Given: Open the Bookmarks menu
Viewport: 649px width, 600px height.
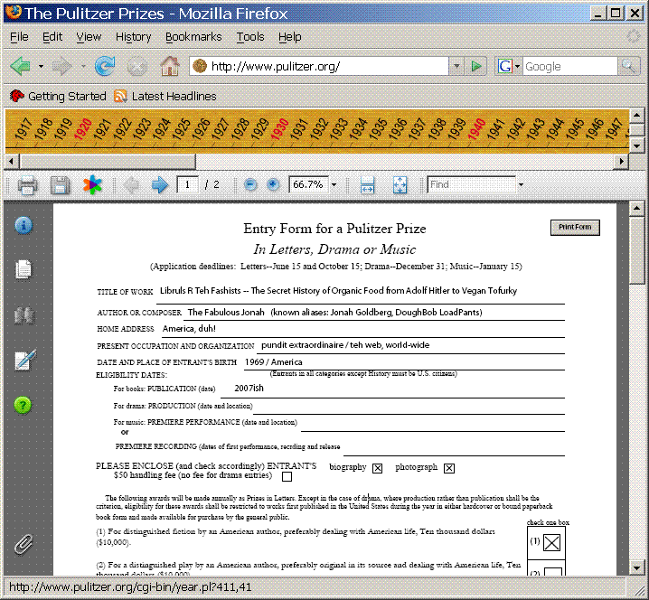Looking at the screenshot, I should 193,37.
